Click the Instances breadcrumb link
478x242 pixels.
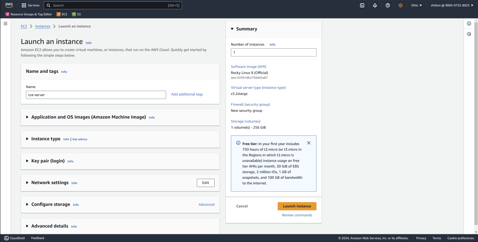coord(43,26)
